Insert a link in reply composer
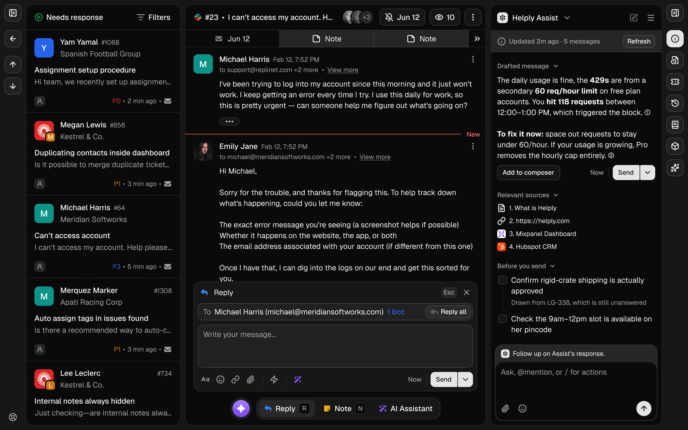The image size is (688, 430). coord(235,379)
